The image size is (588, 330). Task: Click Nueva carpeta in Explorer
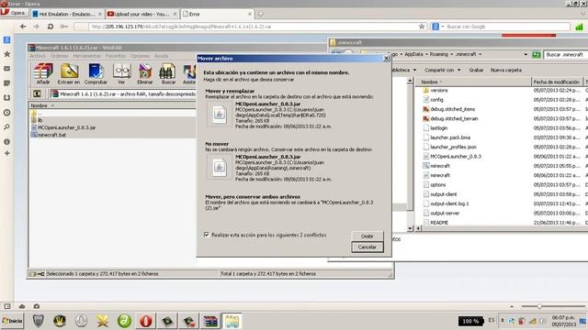point(506,70)
